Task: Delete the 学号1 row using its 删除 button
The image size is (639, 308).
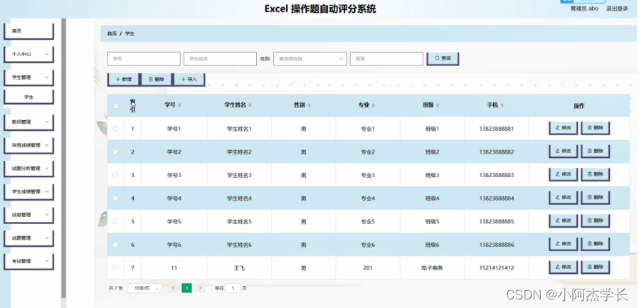Action: click(596, 128)
